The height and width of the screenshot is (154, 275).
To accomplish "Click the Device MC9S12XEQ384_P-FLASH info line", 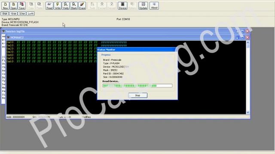I will point(20,22).
